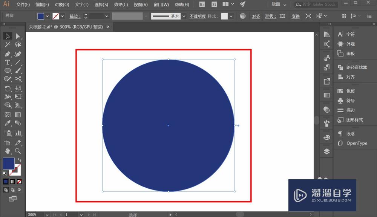Screen dimensions: 377x217
Task: Open the zoom level 300% dropdown
Action: pyautogui.click(x=47, y=215)
